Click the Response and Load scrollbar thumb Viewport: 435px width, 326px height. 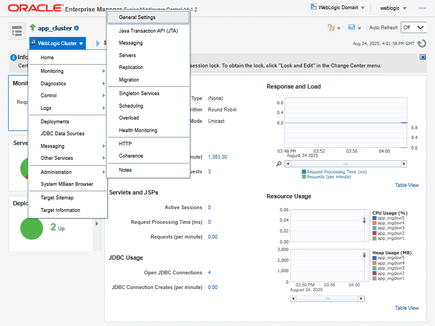[x=346, y=164]
